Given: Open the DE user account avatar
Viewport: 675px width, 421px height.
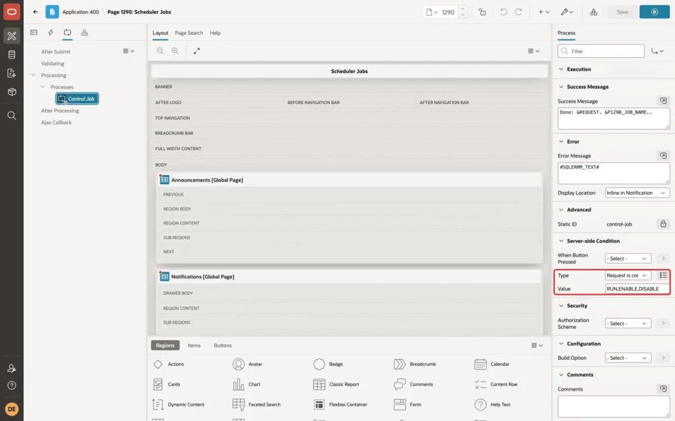Looking at the screenshot, I should point(12,409).
